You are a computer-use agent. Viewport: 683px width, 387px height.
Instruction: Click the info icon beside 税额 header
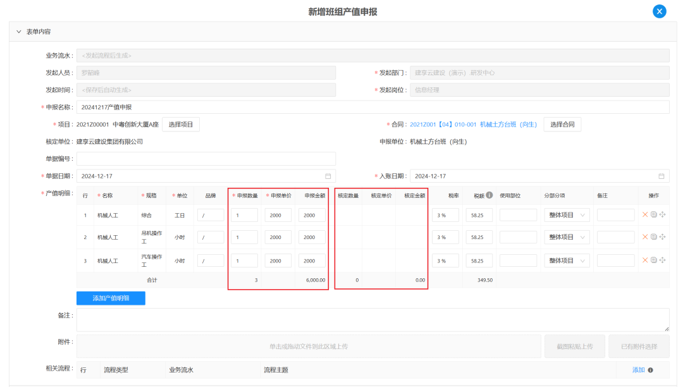click(489, 195)
